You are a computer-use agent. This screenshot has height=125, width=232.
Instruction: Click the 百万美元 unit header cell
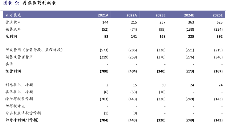pos(13,15)
